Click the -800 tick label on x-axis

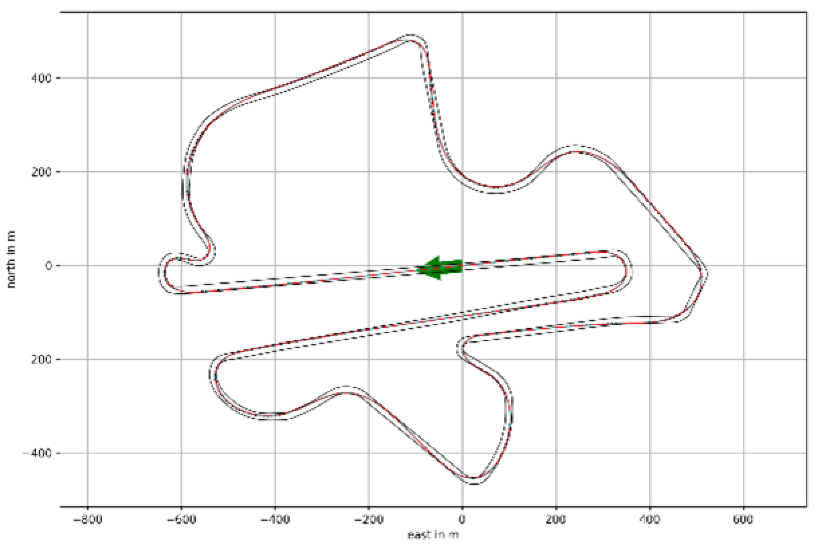point(88,519)
